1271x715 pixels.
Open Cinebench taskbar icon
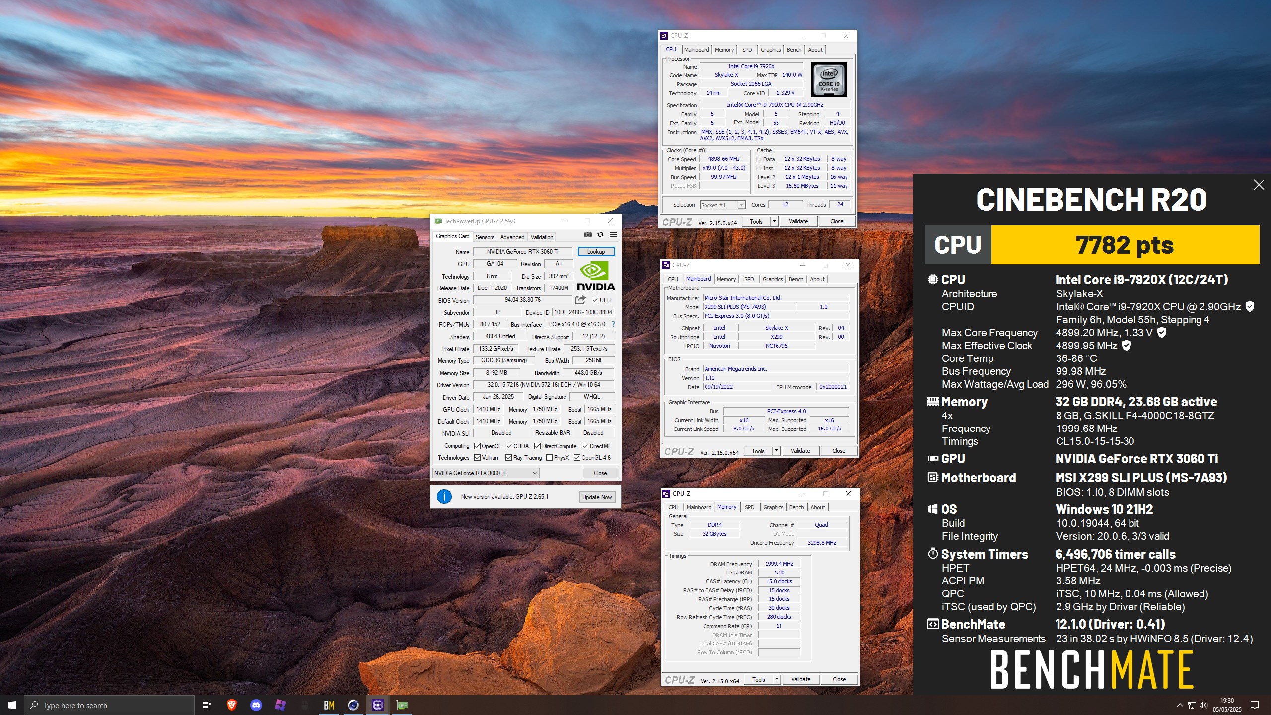(x=353, y=705)
